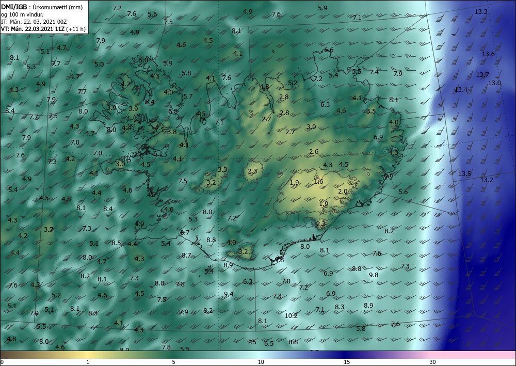
Task: Click the map value '6.5'
Action: click(x=269, y=344)
